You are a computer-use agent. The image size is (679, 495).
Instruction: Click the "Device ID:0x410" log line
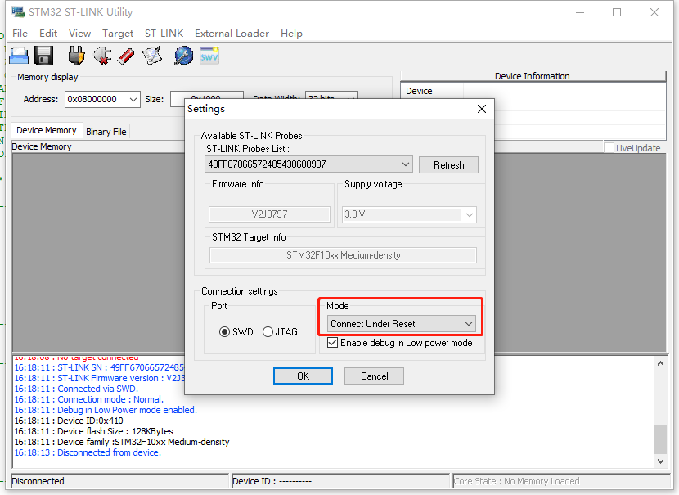[x=69, y=421]
